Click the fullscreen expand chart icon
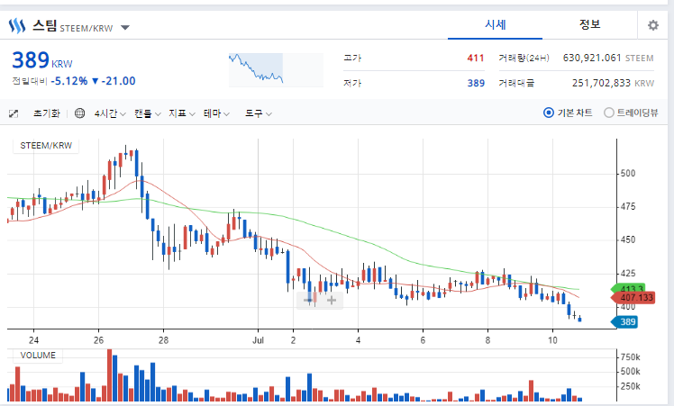This screenshot has height=406, width=674. click(x=14, y=113)
